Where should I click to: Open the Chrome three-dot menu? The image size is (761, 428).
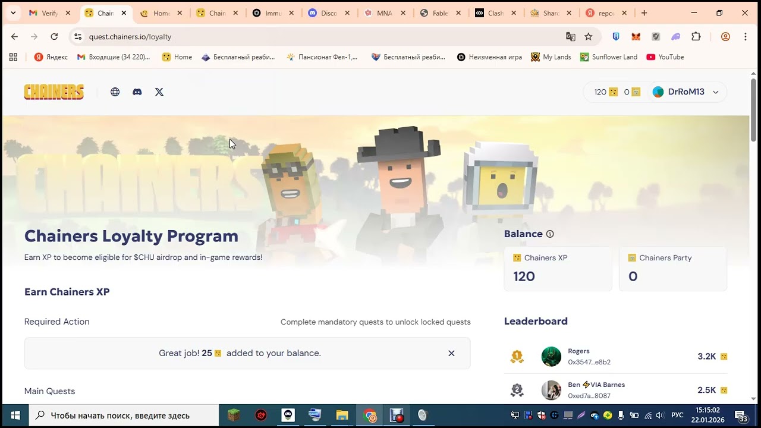tap(746, 37)
